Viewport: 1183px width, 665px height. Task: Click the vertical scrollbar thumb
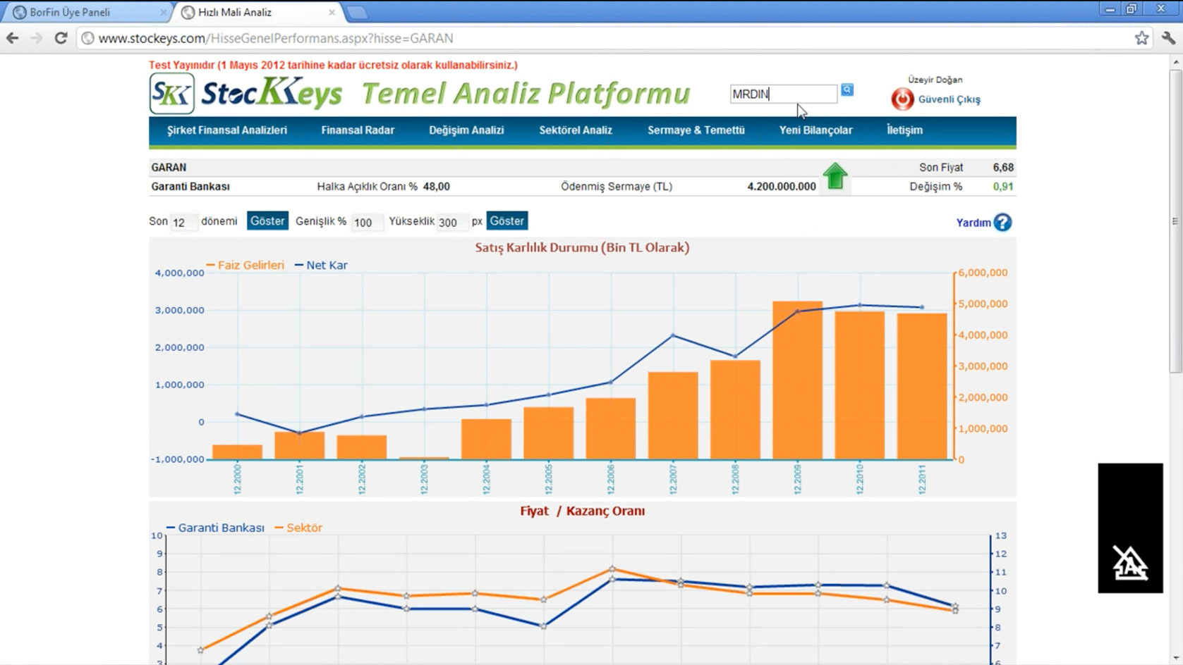(x=1175, y=220)
